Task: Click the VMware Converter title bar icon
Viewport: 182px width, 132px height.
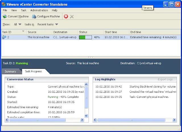Action: [4, 4]
